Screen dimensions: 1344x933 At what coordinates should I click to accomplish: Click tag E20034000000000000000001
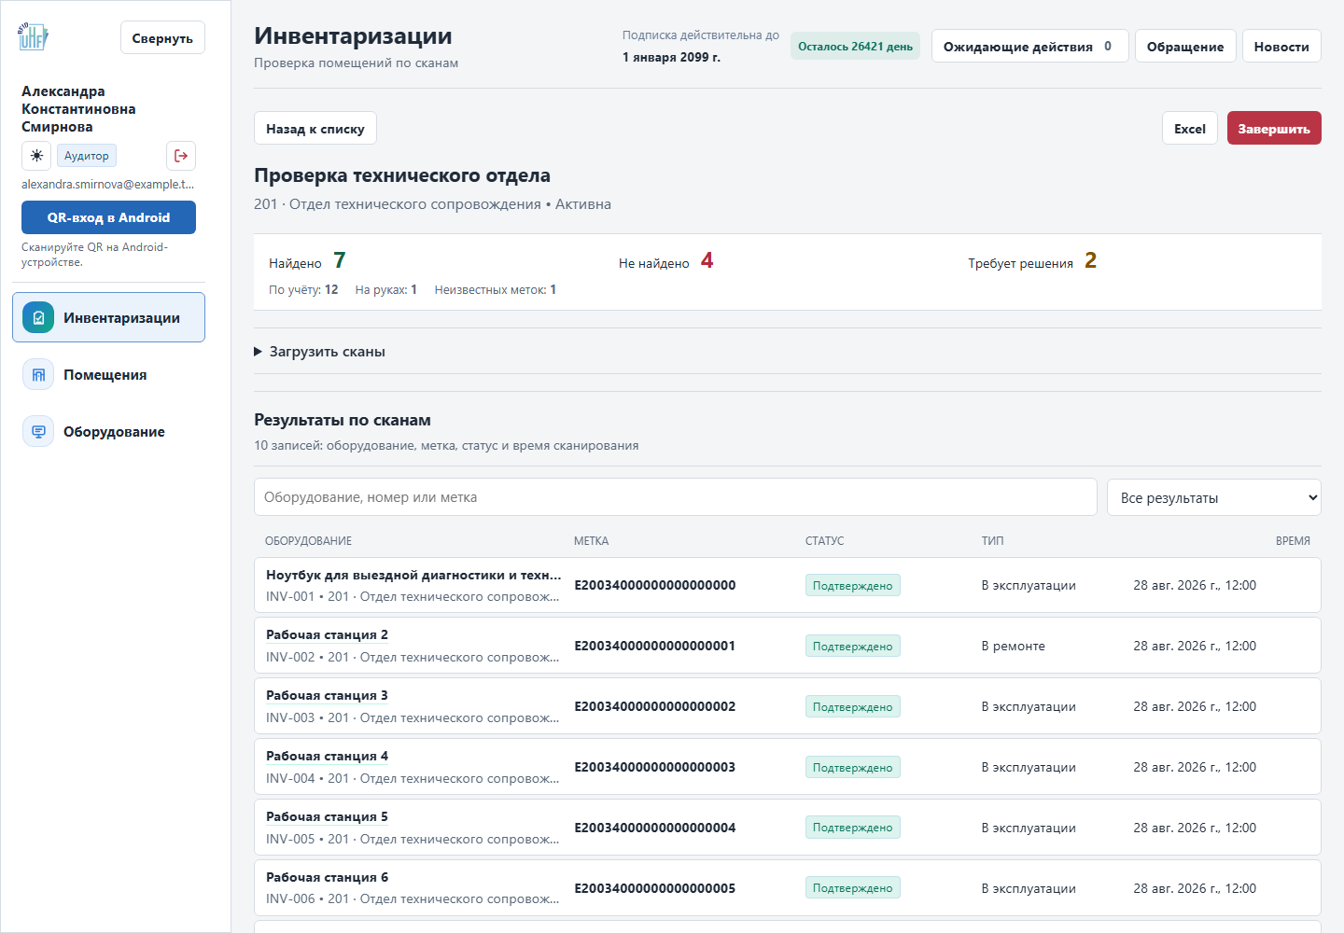click(655, 646)
